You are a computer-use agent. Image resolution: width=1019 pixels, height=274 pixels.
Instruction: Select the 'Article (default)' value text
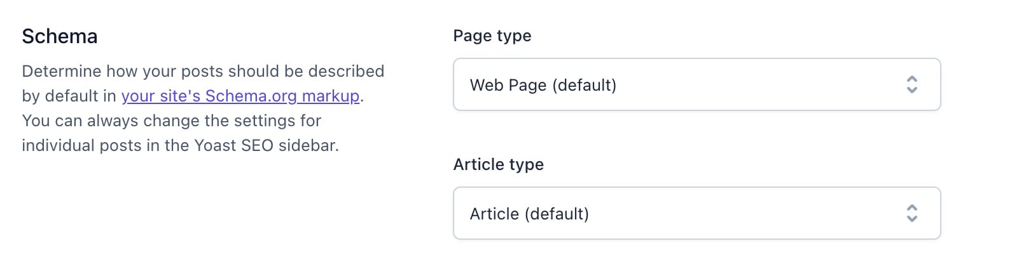pyautogui.click(x=529, y=214)
